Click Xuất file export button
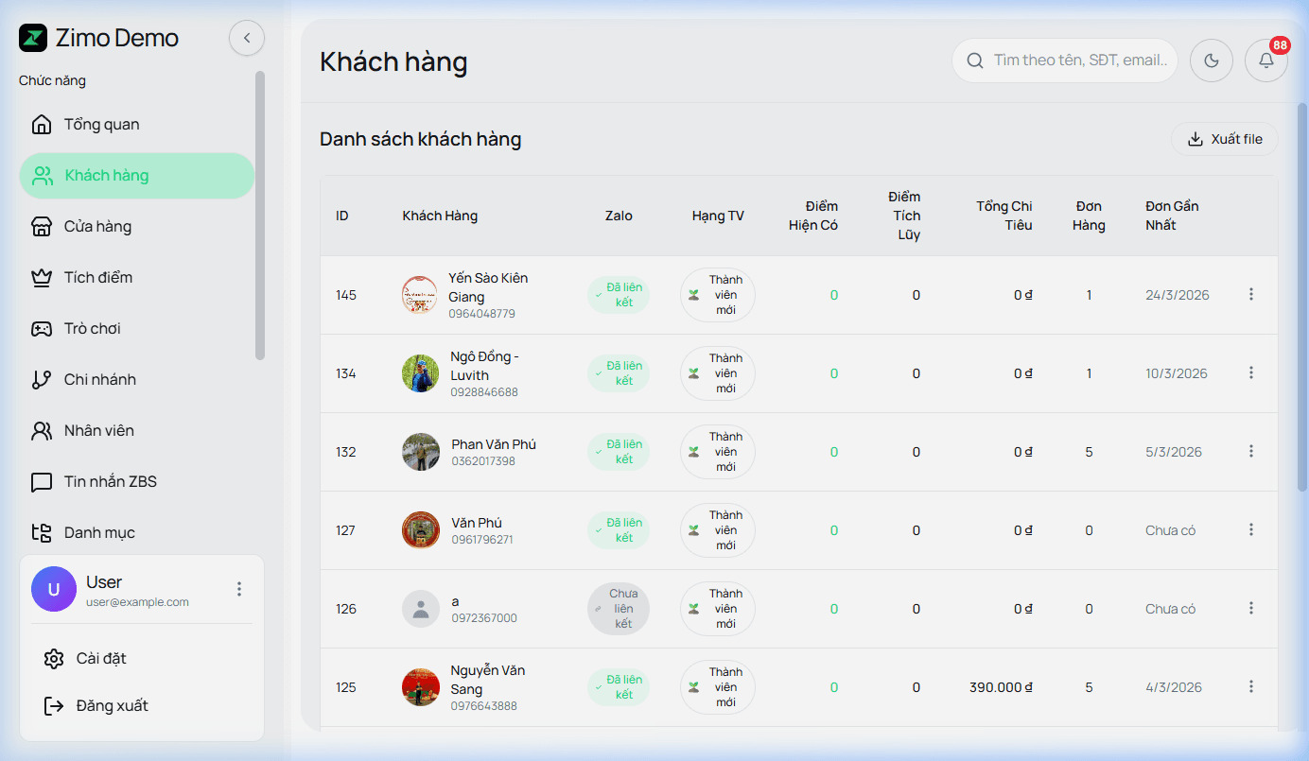The image size is (1309, 761). [1225, 139]
